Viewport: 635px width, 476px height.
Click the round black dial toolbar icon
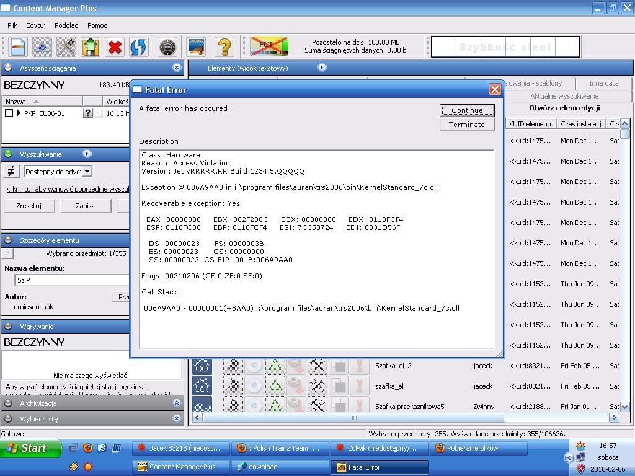[x=167, y=46]
